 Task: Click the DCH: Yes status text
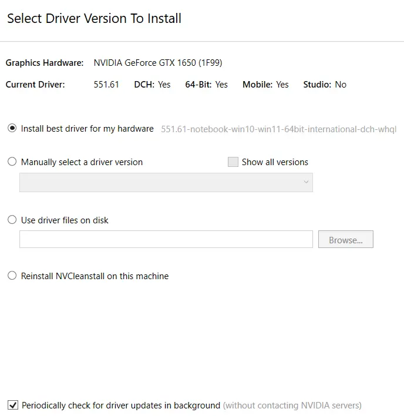[152, 85]
